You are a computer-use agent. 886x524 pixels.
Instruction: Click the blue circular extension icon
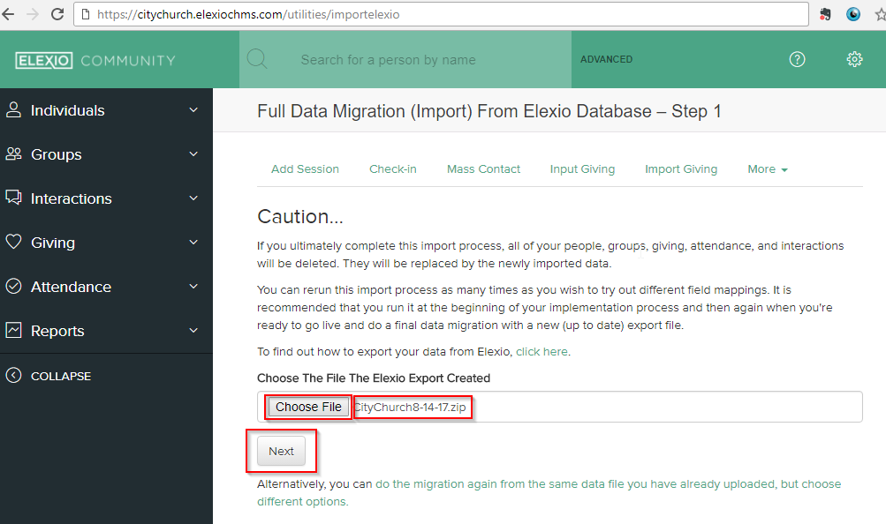tap(853, 14)
